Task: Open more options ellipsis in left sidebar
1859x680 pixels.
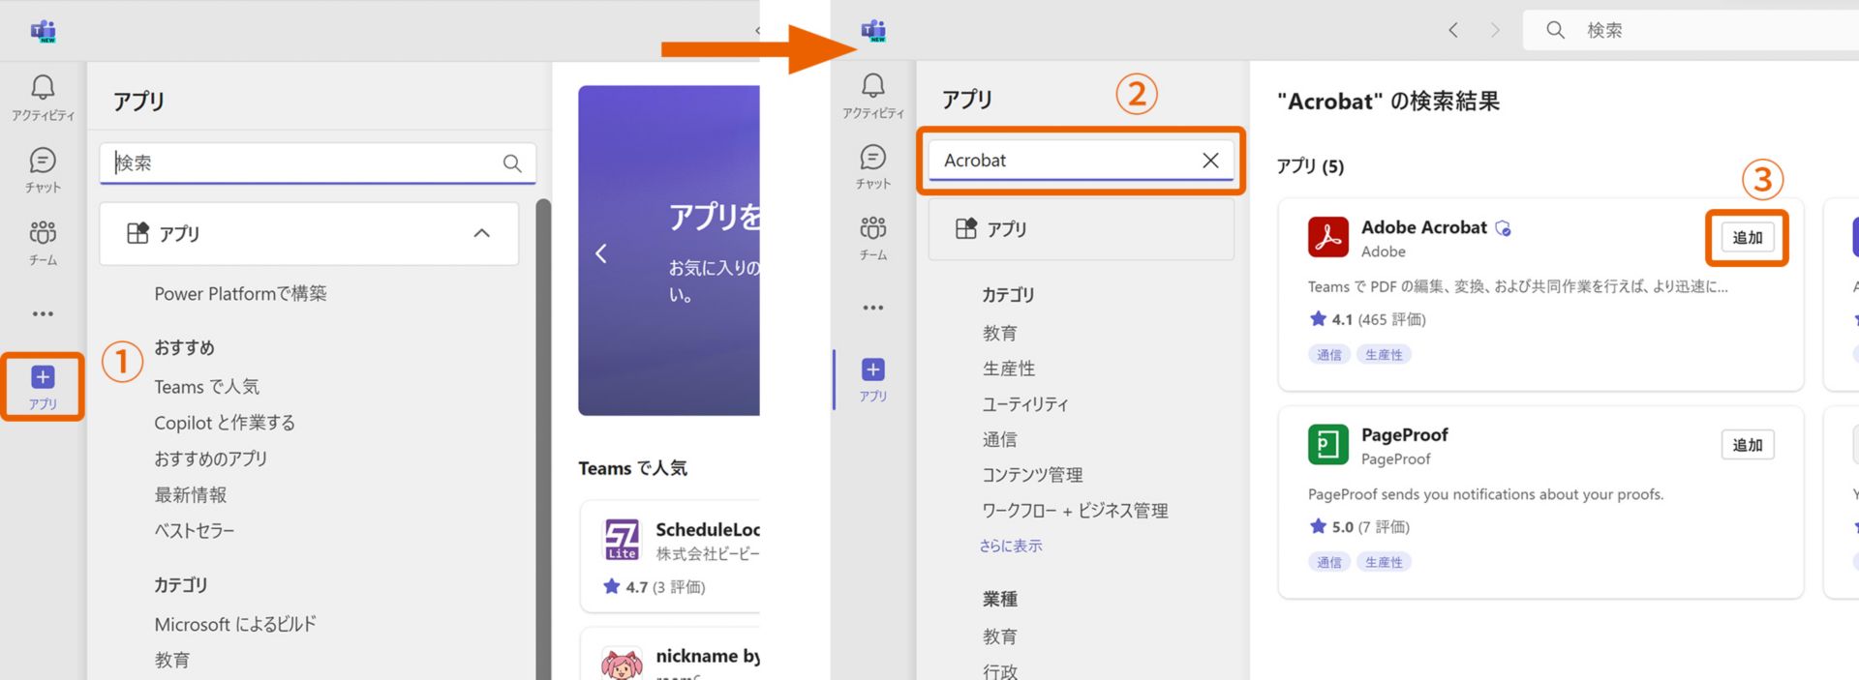Action: pyautogui.click(x=43, y=313)
